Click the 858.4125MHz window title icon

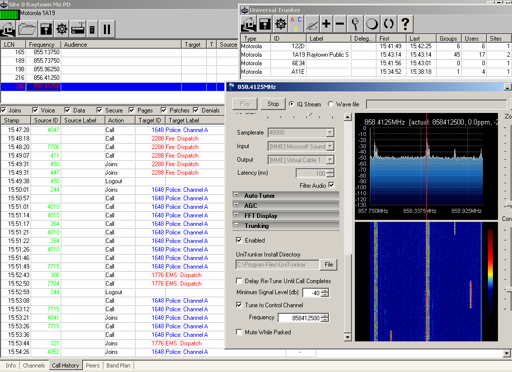[231, 86]
